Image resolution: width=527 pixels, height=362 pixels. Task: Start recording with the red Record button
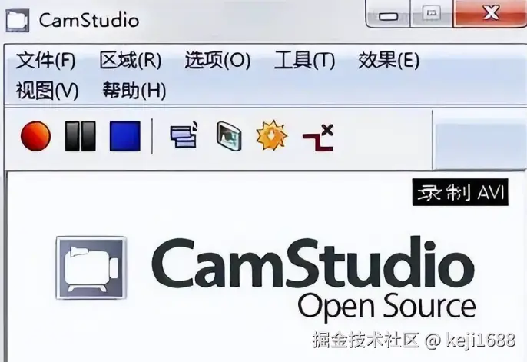35,136
